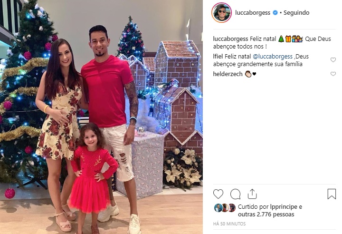View outras 2.776 pessoas likes list
This screenshot has height=234, width=342.
coord(266,214)
